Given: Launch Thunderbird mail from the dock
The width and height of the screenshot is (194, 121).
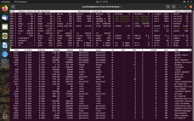Looking at the screenshot, I should [x=5, y=18].
